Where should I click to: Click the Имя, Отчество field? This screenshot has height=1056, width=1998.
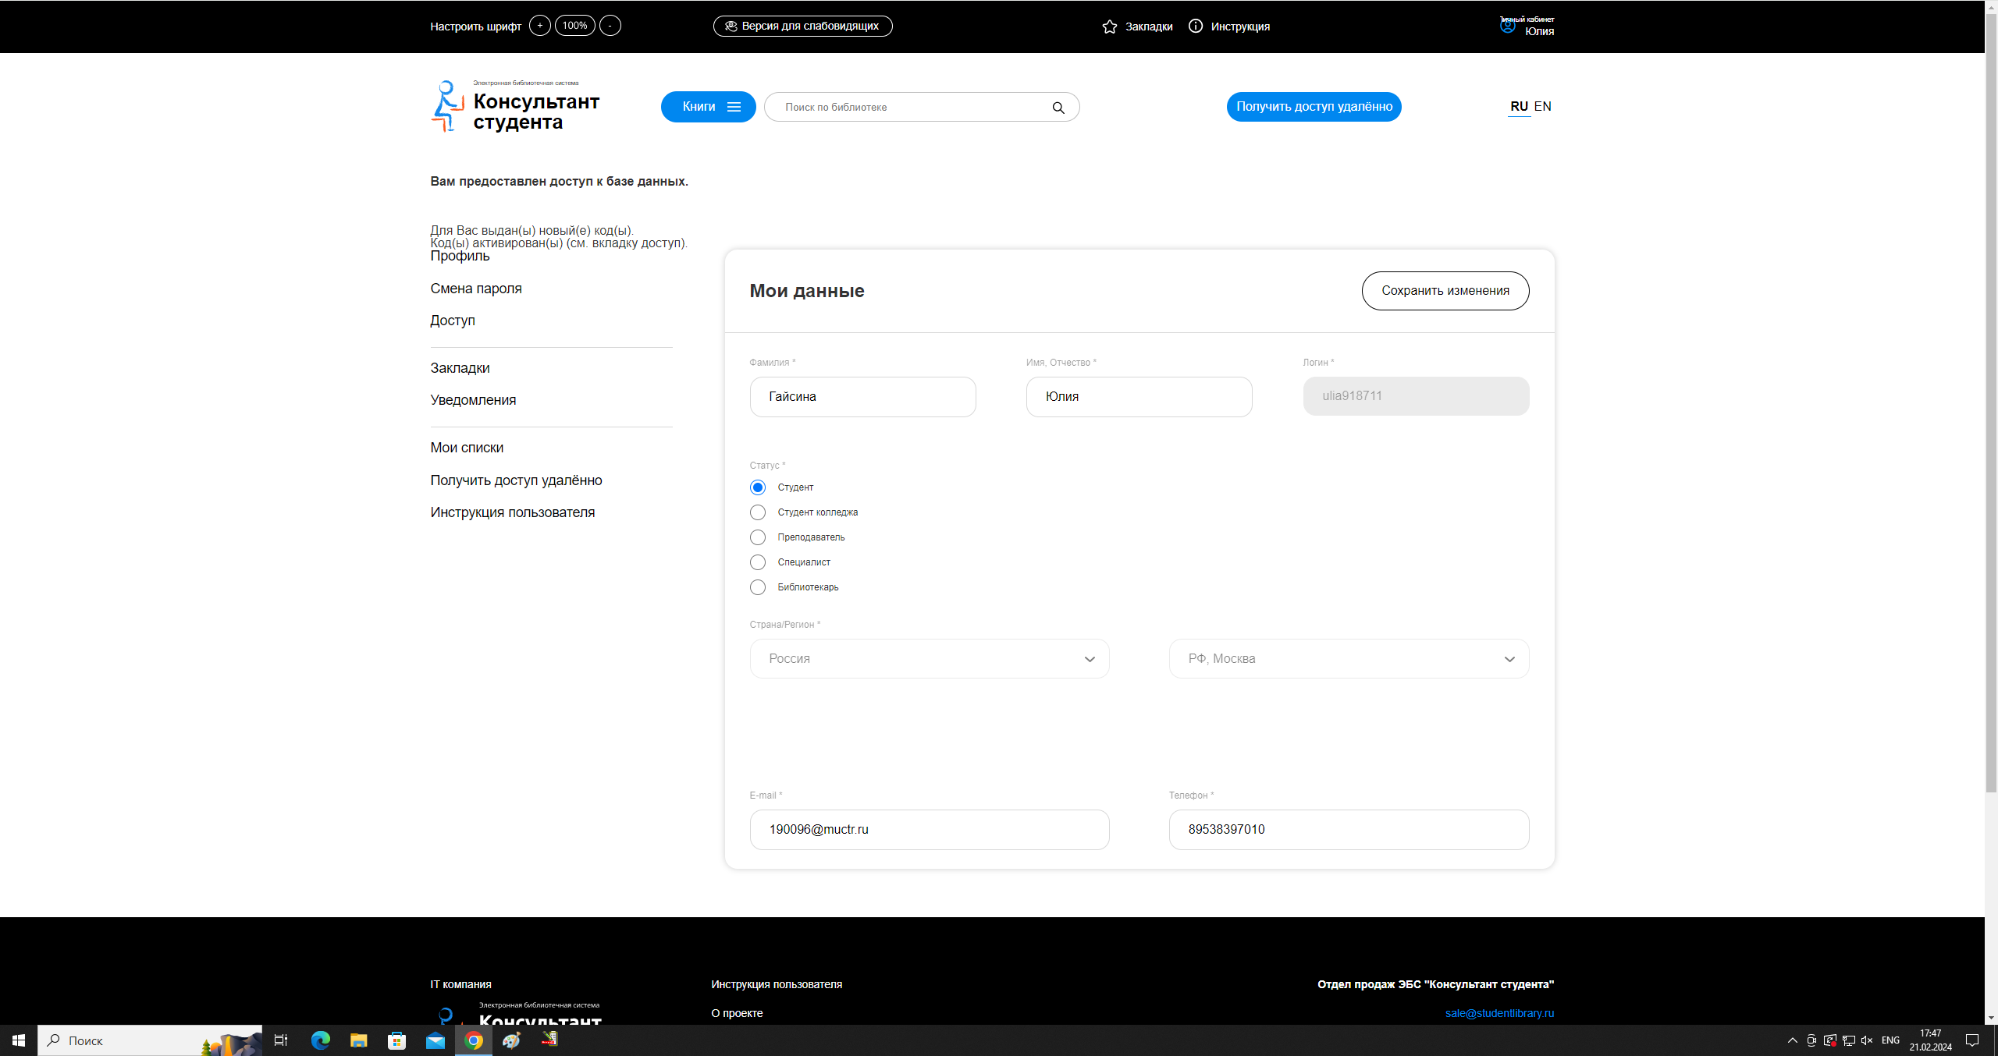click(1139, 397)
